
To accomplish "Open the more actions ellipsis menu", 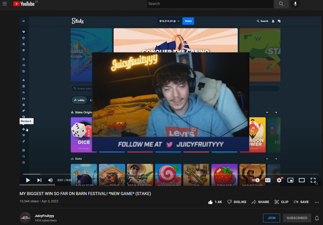I will click(x=317, y=202).
